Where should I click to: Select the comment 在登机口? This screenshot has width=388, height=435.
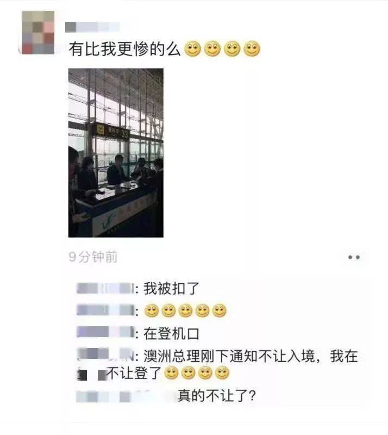(x=171, y=333)
